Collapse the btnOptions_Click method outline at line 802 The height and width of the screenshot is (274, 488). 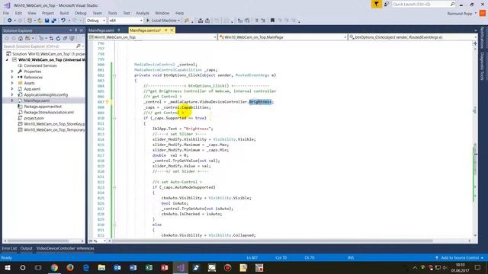[114, 75]
